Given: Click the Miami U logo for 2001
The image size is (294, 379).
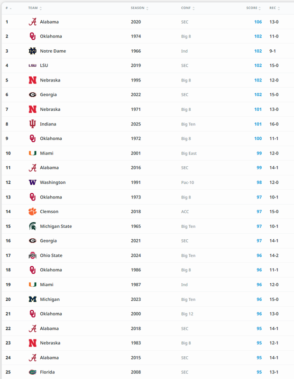Looking at the screenshot, I should tap(32, 153).
